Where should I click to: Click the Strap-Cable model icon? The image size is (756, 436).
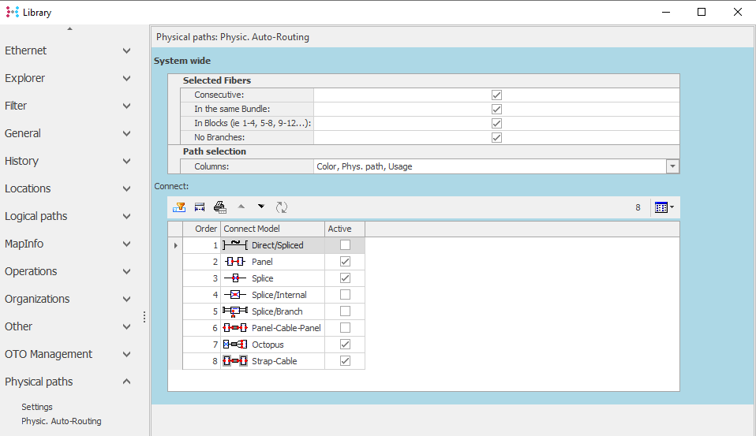tap(235, 361)
